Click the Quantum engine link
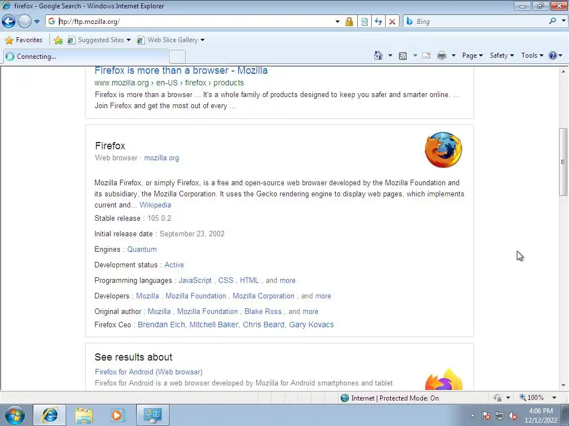This screenshot has height=426, width=569. coord(142,249)
